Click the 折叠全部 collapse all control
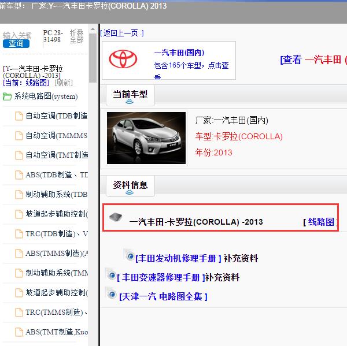 coord(76,36)
